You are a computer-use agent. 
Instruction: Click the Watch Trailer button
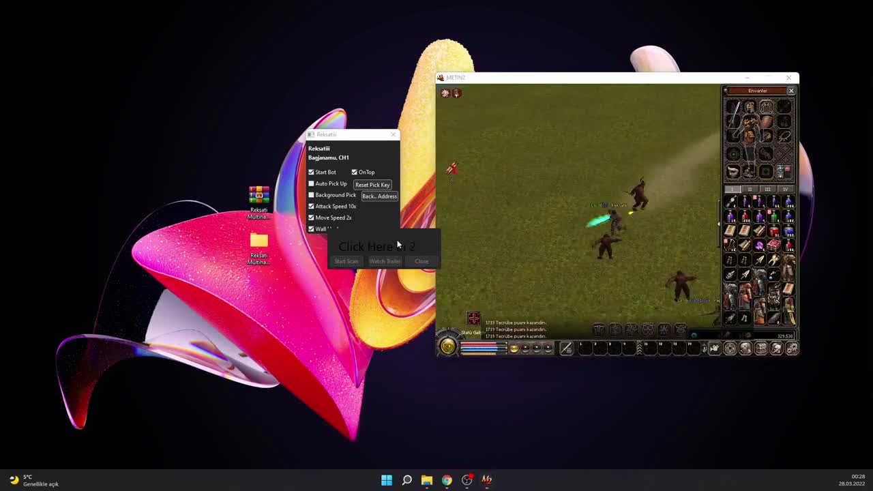[x=385, y=261]
